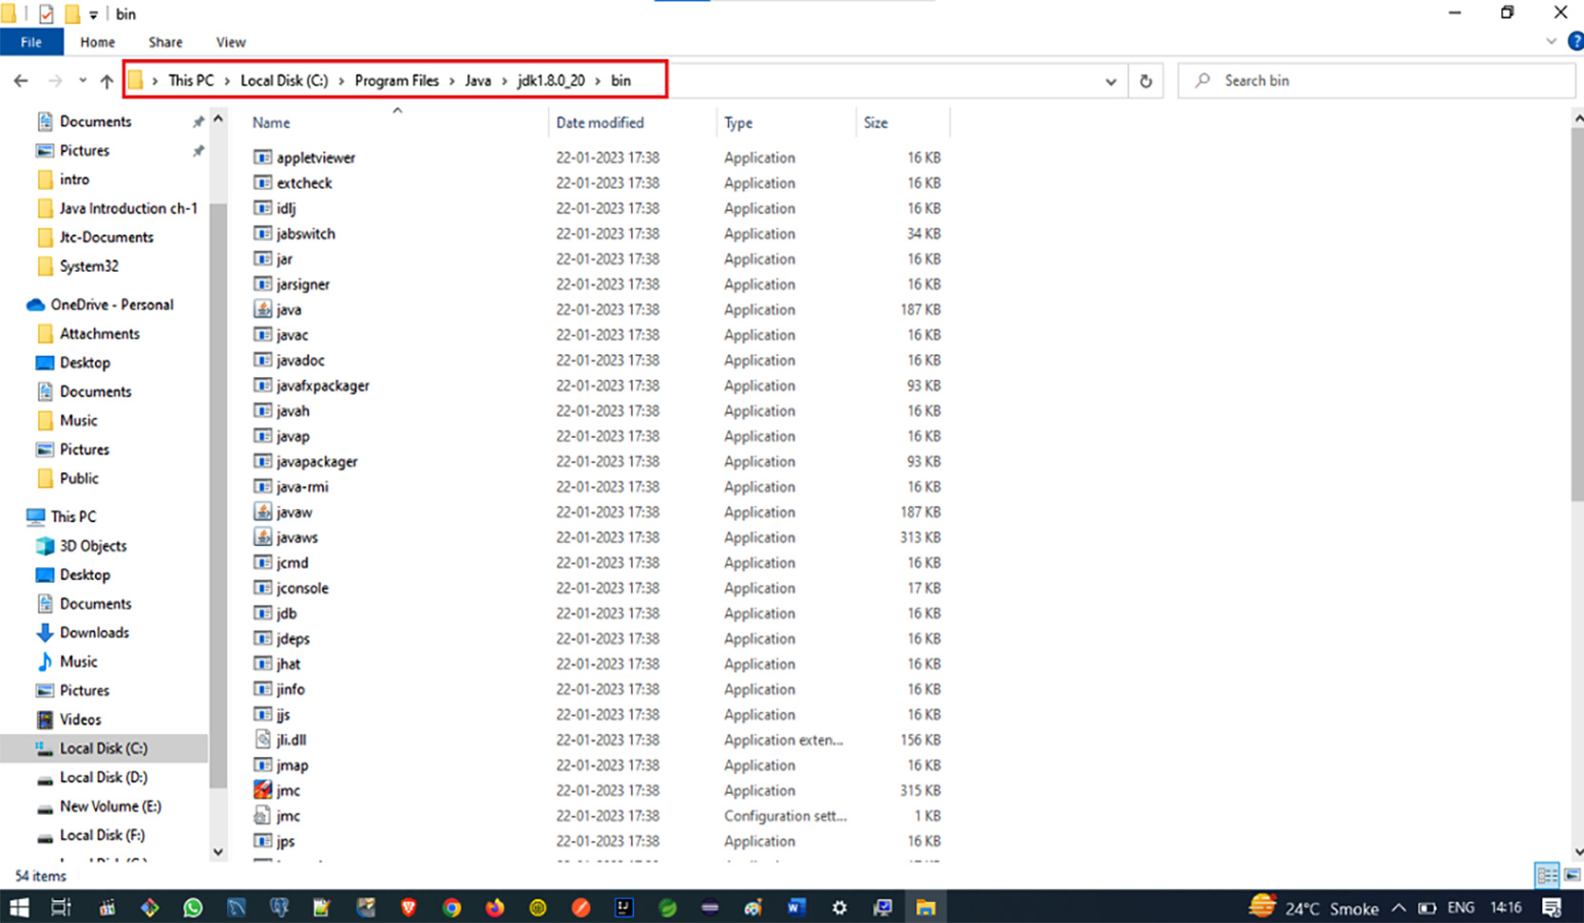Open Chrome from the taskbar
The width and height of the screenshot is (1584, 923).
[451, 908]
